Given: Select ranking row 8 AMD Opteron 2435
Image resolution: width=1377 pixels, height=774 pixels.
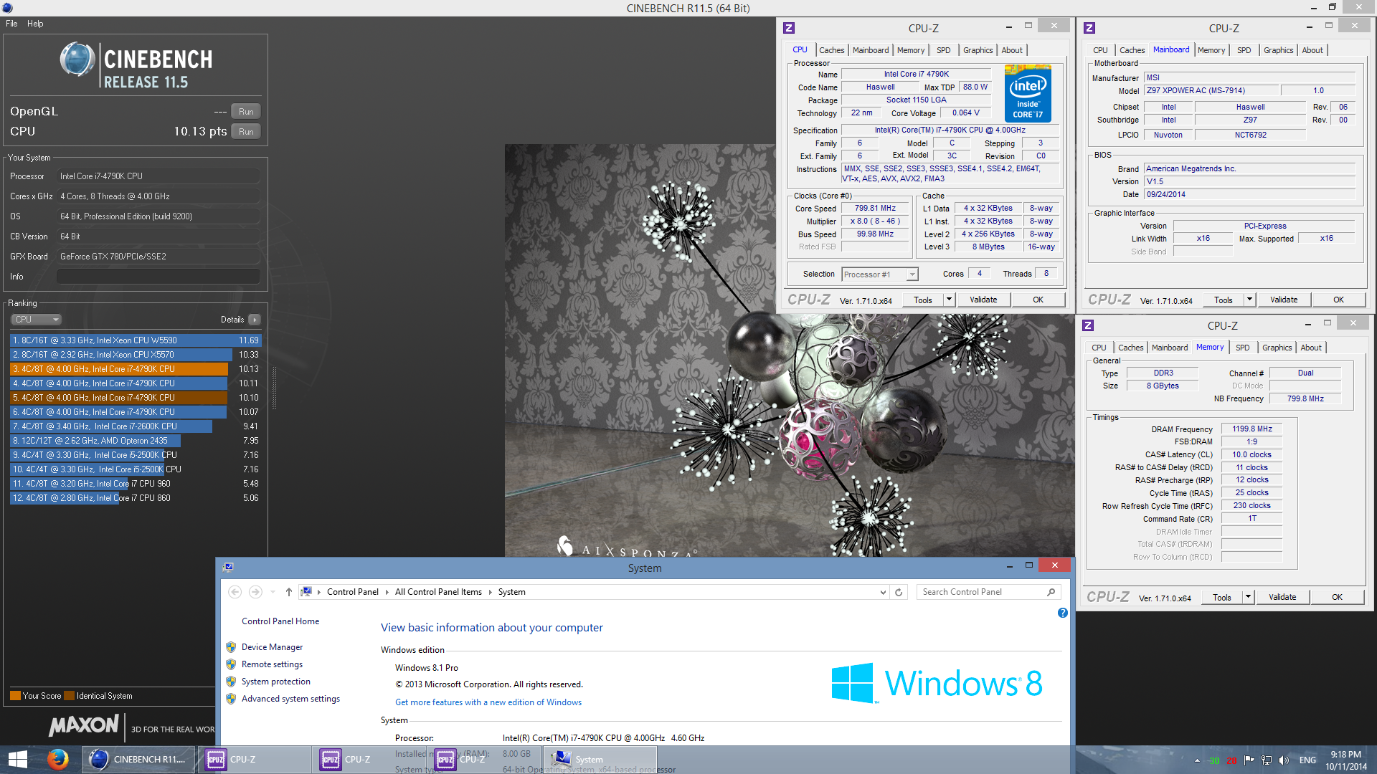Looking at the screenshot, I should tap(136, 441).
